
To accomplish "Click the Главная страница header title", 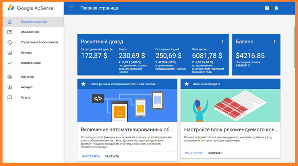I will (x=99, y=8).
